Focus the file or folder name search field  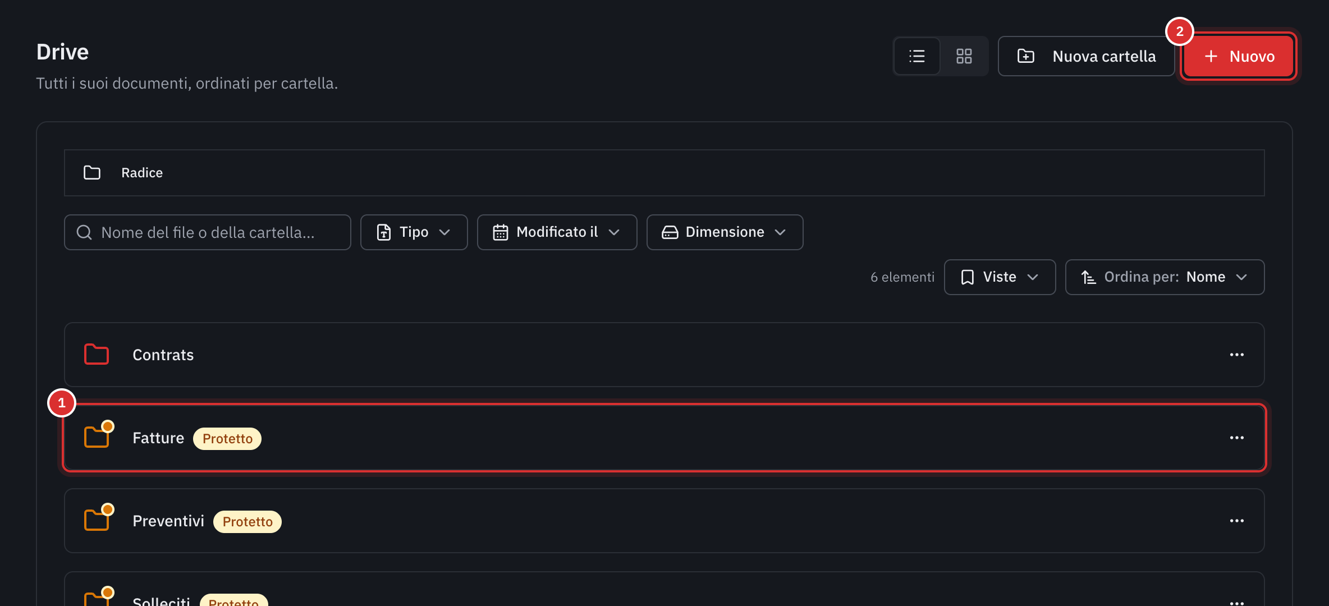tap(208, 232)
